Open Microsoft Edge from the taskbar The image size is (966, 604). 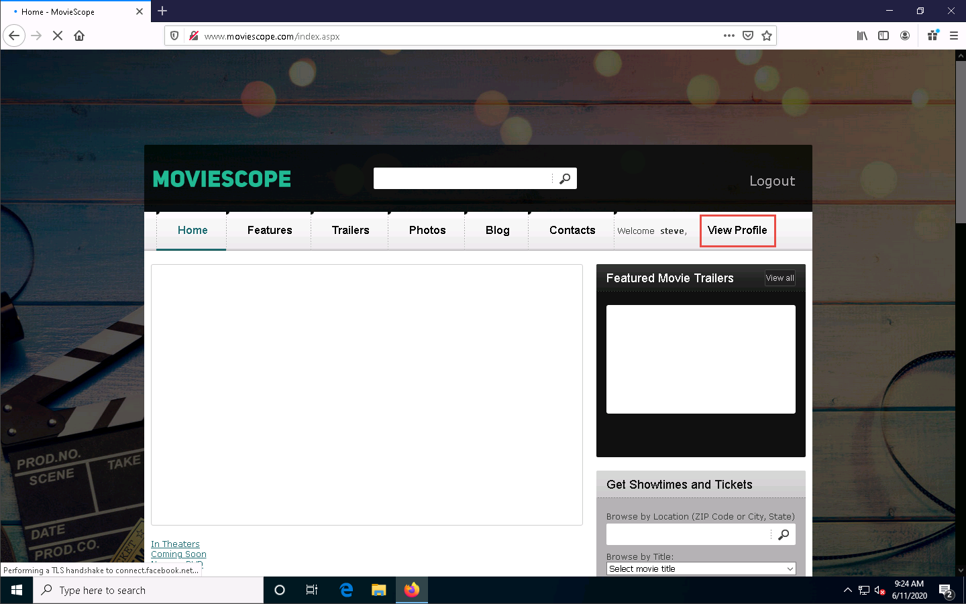[346, 591]
